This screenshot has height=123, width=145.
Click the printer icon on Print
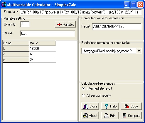(x=106, y=116)
